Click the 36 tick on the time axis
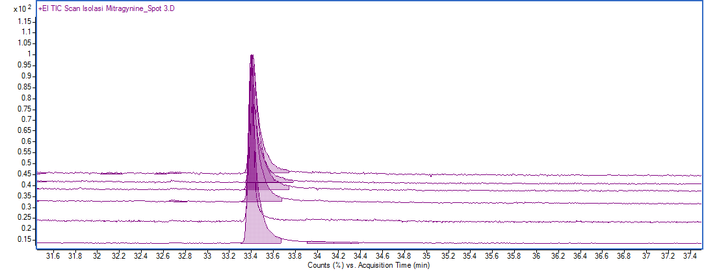 click(x=537, y=257)
